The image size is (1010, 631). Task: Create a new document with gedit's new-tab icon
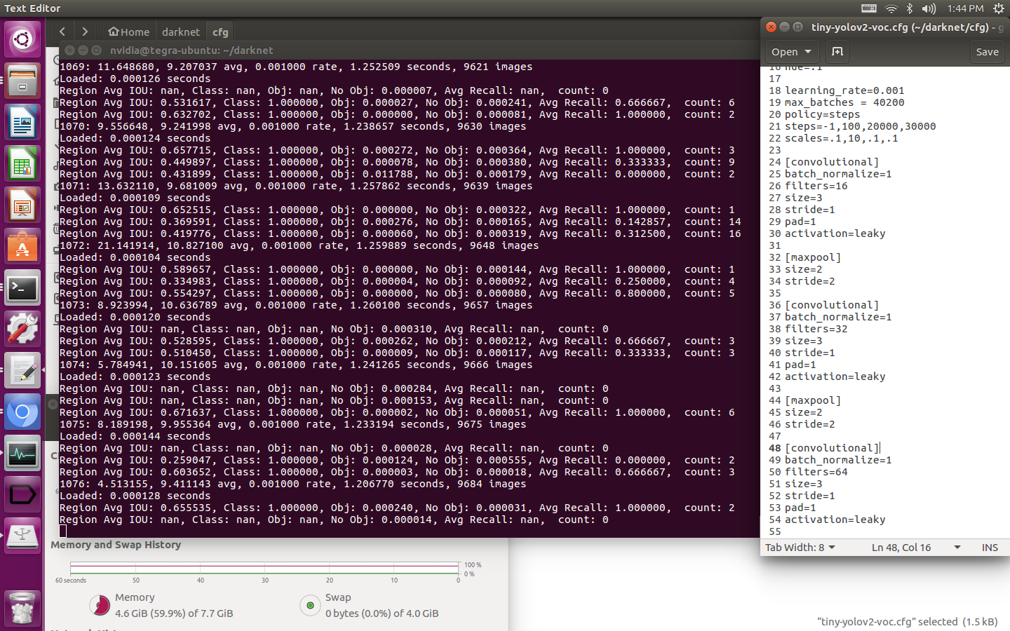point(836,52)
